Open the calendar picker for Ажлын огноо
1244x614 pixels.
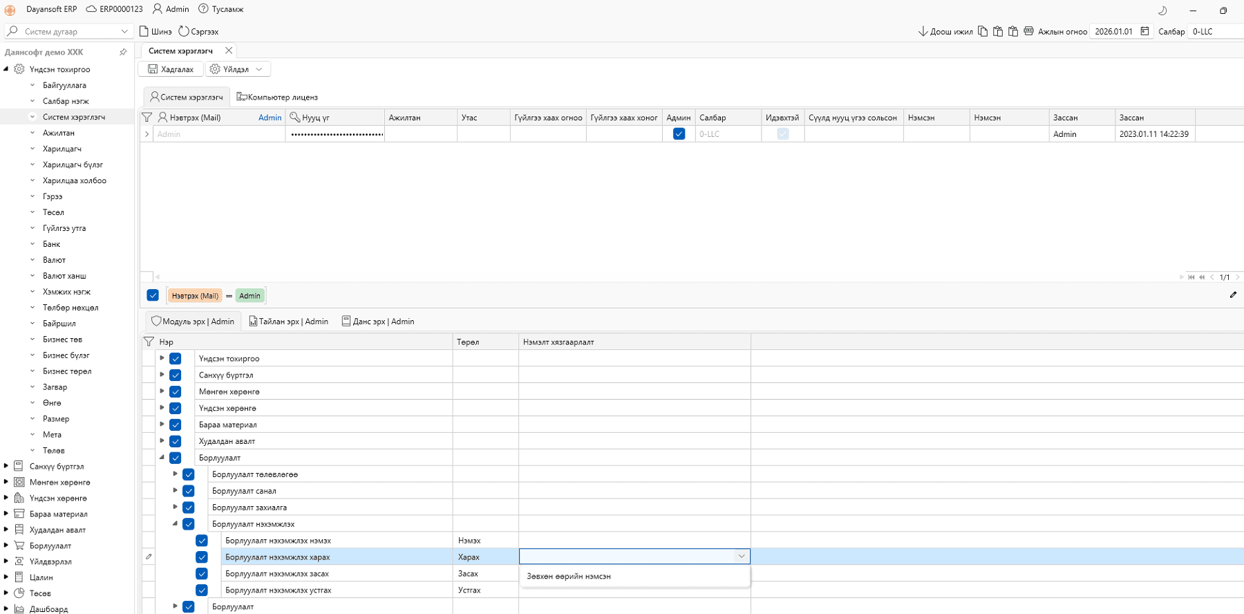(1145, 31)
